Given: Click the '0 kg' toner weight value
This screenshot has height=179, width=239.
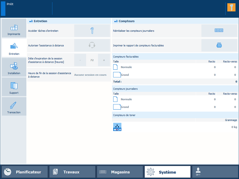Looking at the screenshot, I should tap(234, 127).
